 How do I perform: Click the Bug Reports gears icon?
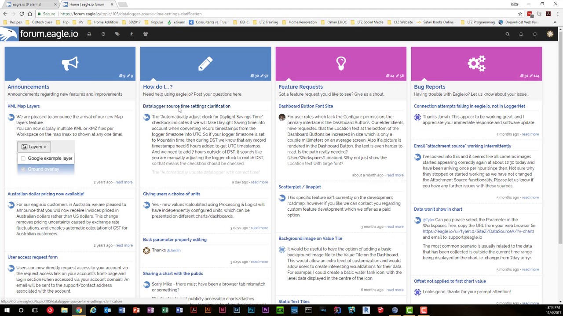tap(476, 64)
